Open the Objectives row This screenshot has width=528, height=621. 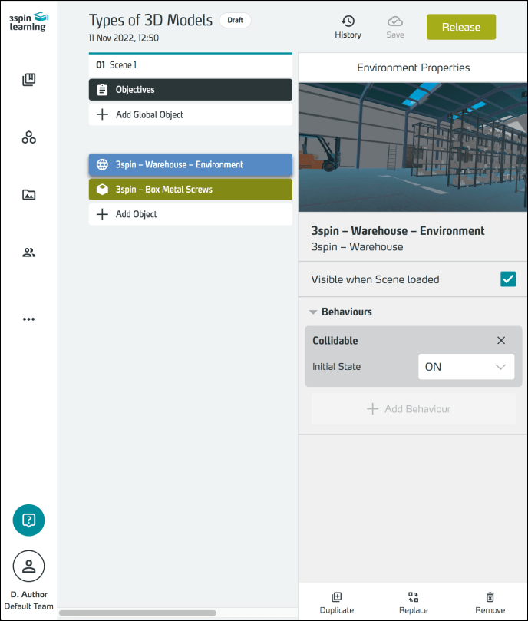pos(190,90)
